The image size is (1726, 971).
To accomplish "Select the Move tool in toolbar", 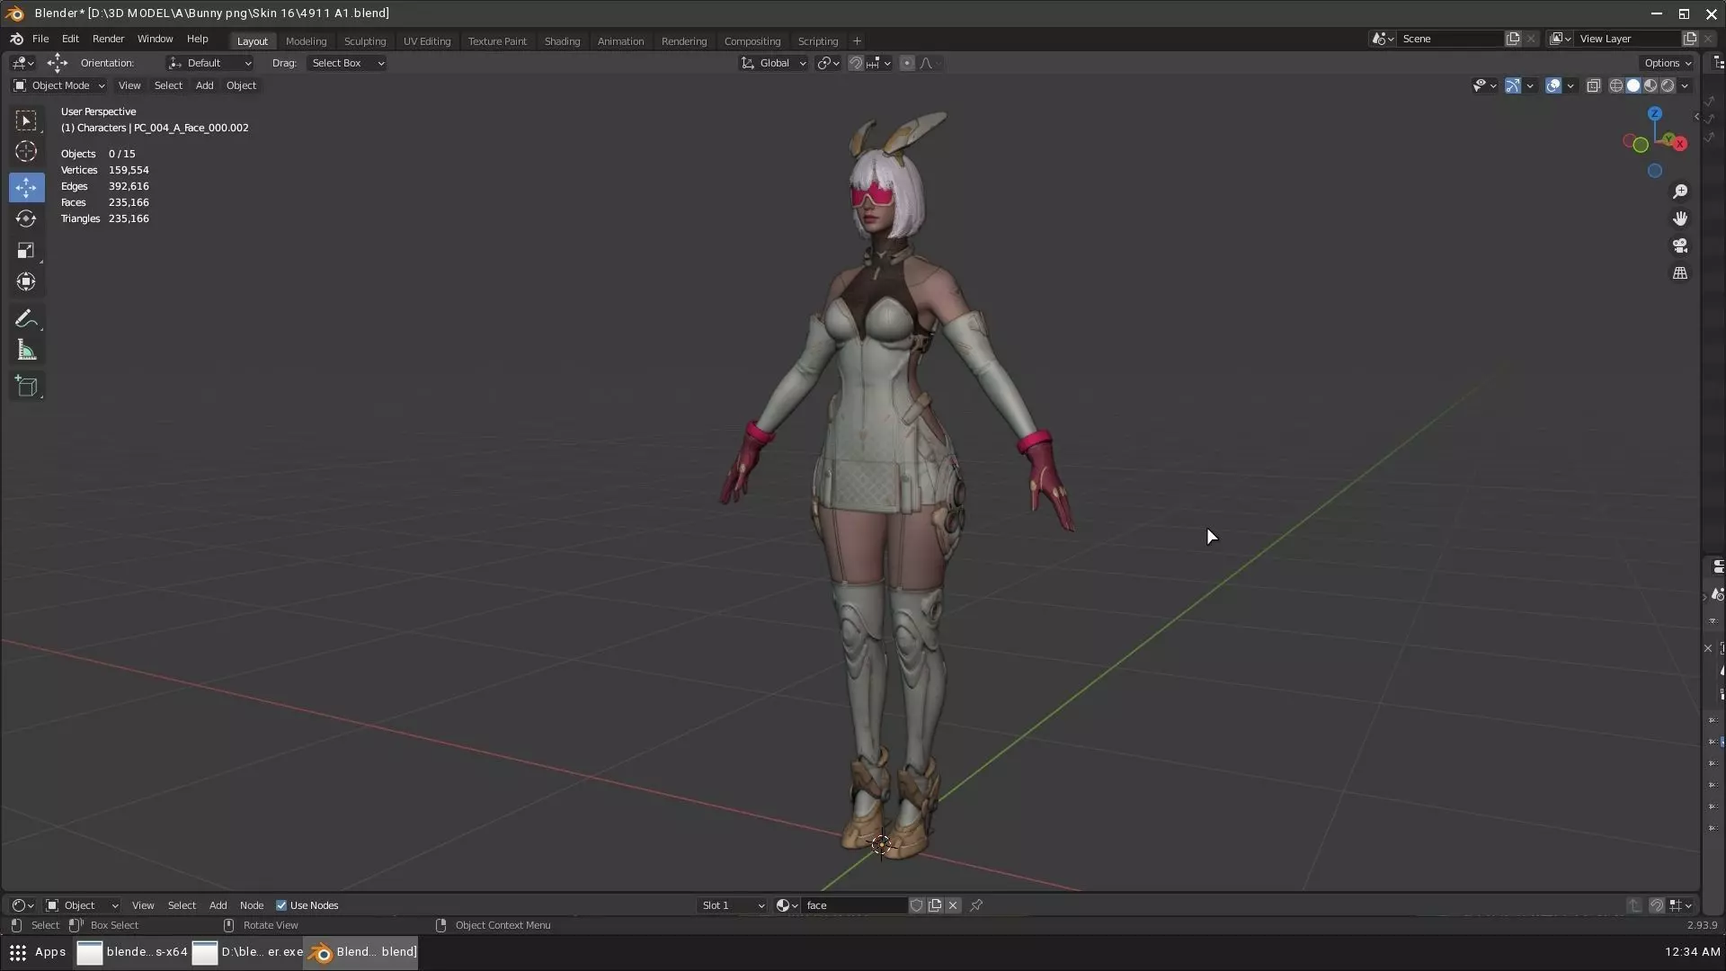I will pyautogui.click(x=26, y=187).
